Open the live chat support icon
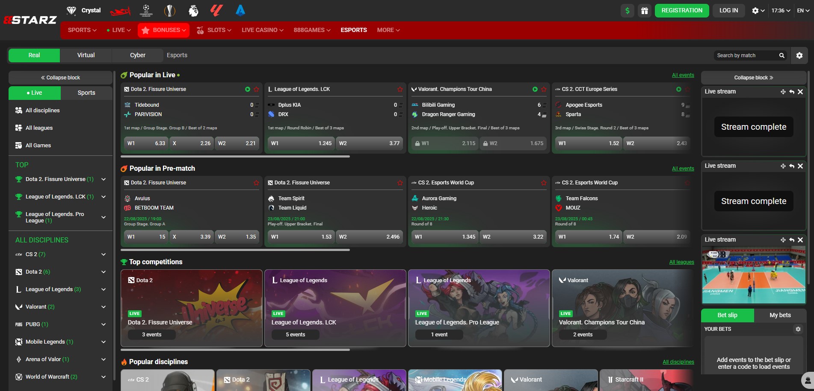Image resolution: width=814 pixels, height=391 pixels. [807, 380]
